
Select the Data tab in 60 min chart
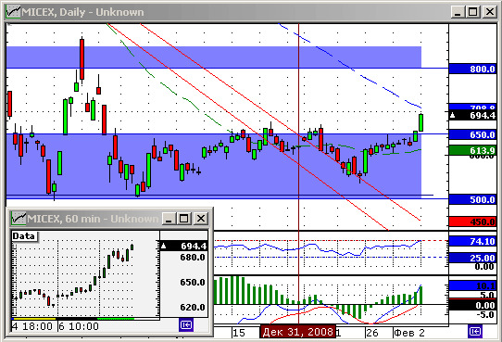coord(24,236)
